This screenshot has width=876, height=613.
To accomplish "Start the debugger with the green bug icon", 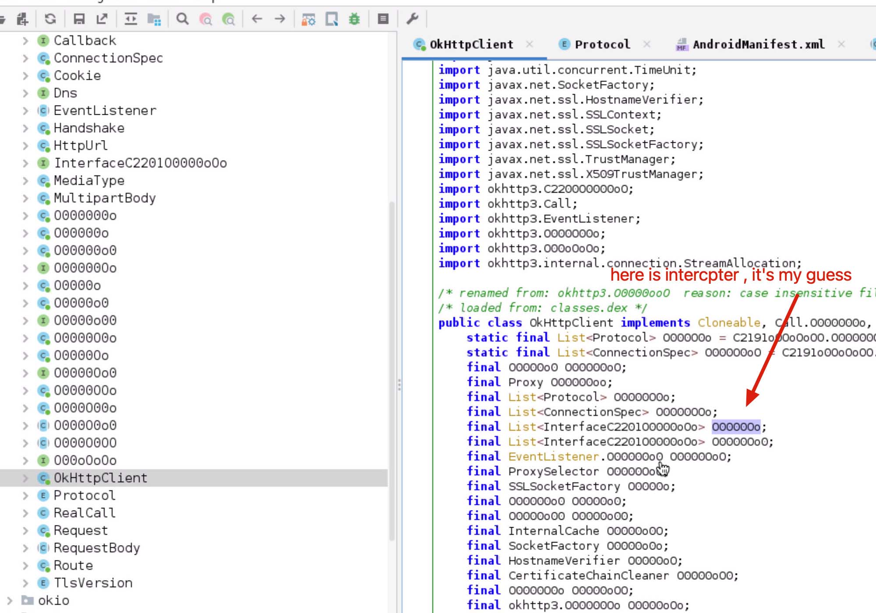I will click(x=354, y=19).
